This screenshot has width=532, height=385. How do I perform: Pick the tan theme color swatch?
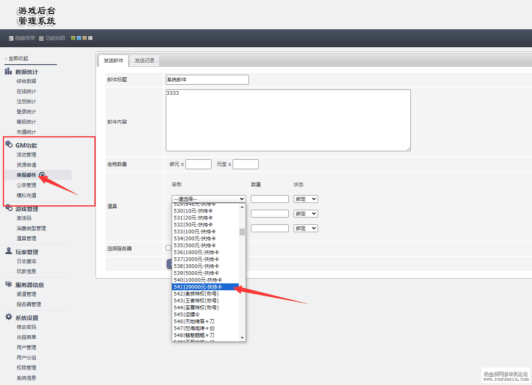tap(85, 38)
